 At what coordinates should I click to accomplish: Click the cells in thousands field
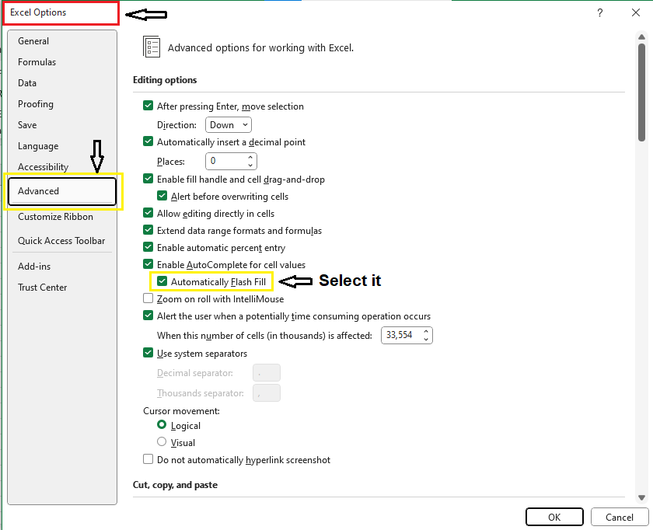(x=401, y=335)
